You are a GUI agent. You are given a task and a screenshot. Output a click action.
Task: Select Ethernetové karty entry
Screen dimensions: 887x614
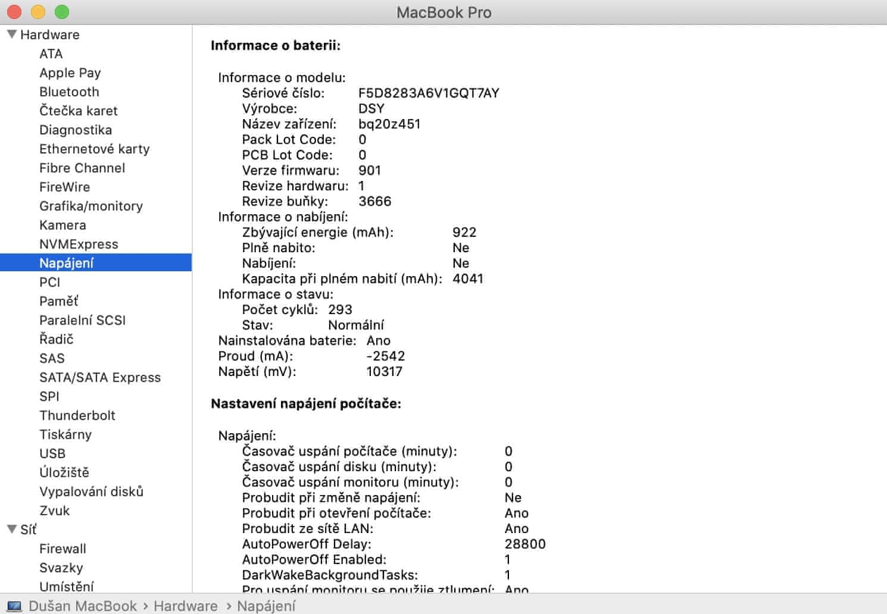95,149
